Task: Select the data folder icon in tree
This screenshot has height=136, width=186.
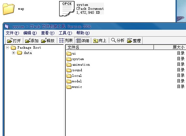Action: pyautogui.click(x=20, y=53)
